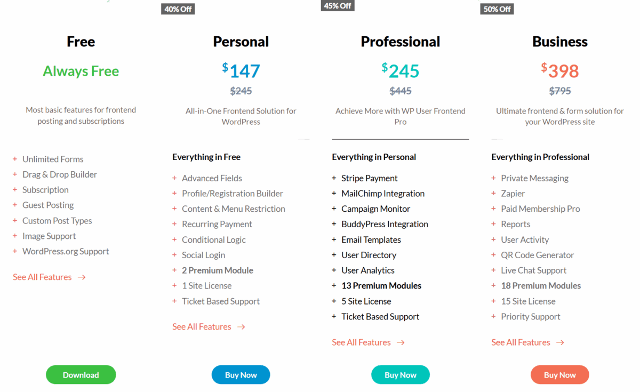This screenshot has height=392, width=640.
Task: Click plus icon beside Unlimited Forms
Action: [15, 159]
